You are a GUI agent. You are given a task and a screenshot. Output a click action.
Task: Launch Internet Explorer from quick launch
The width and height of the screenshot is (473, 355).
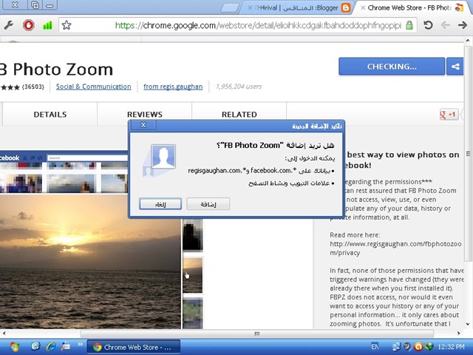pos(51,346)
